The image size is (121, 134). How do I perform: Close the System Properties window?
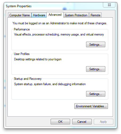(109, 5)
